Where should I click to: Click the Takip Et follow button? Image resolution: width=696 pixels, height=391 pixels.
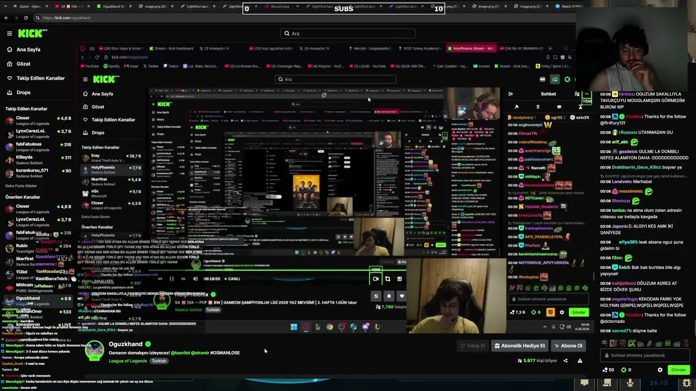[x=473, y=345]
